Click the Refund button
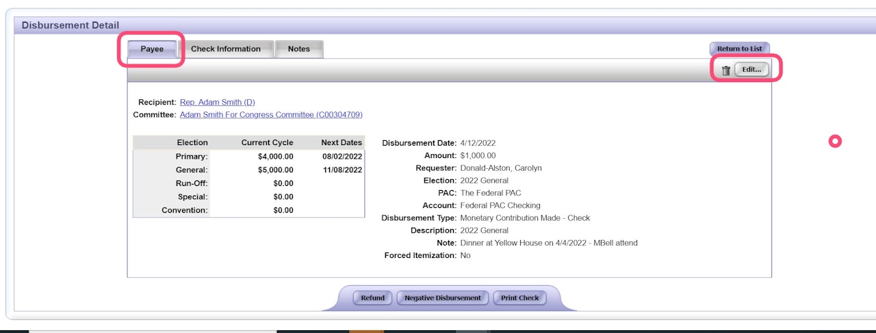The width and height of the screenshot is (876, 333). [373, 298]
